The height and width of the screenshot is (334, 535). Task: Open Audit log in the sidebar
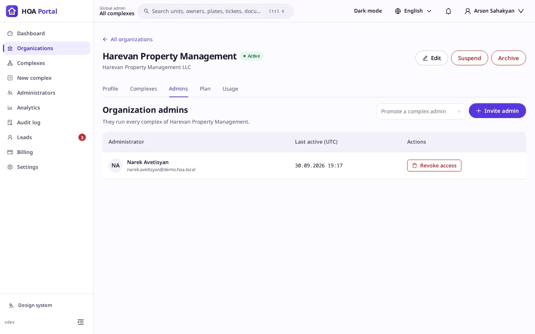(x=46, y=122)
